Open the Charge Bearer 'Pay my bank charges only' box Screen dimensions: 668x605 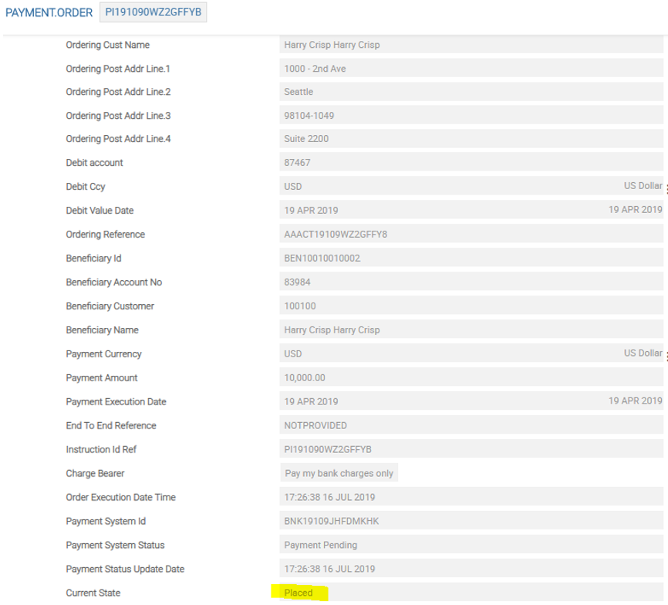tap(339, 473)
